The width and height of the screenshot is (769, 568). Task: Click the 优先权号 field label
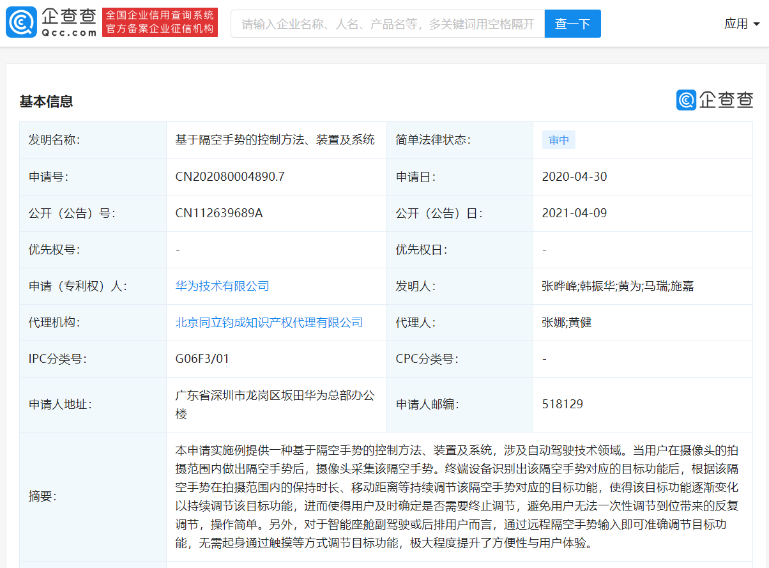tap(55, 250)
